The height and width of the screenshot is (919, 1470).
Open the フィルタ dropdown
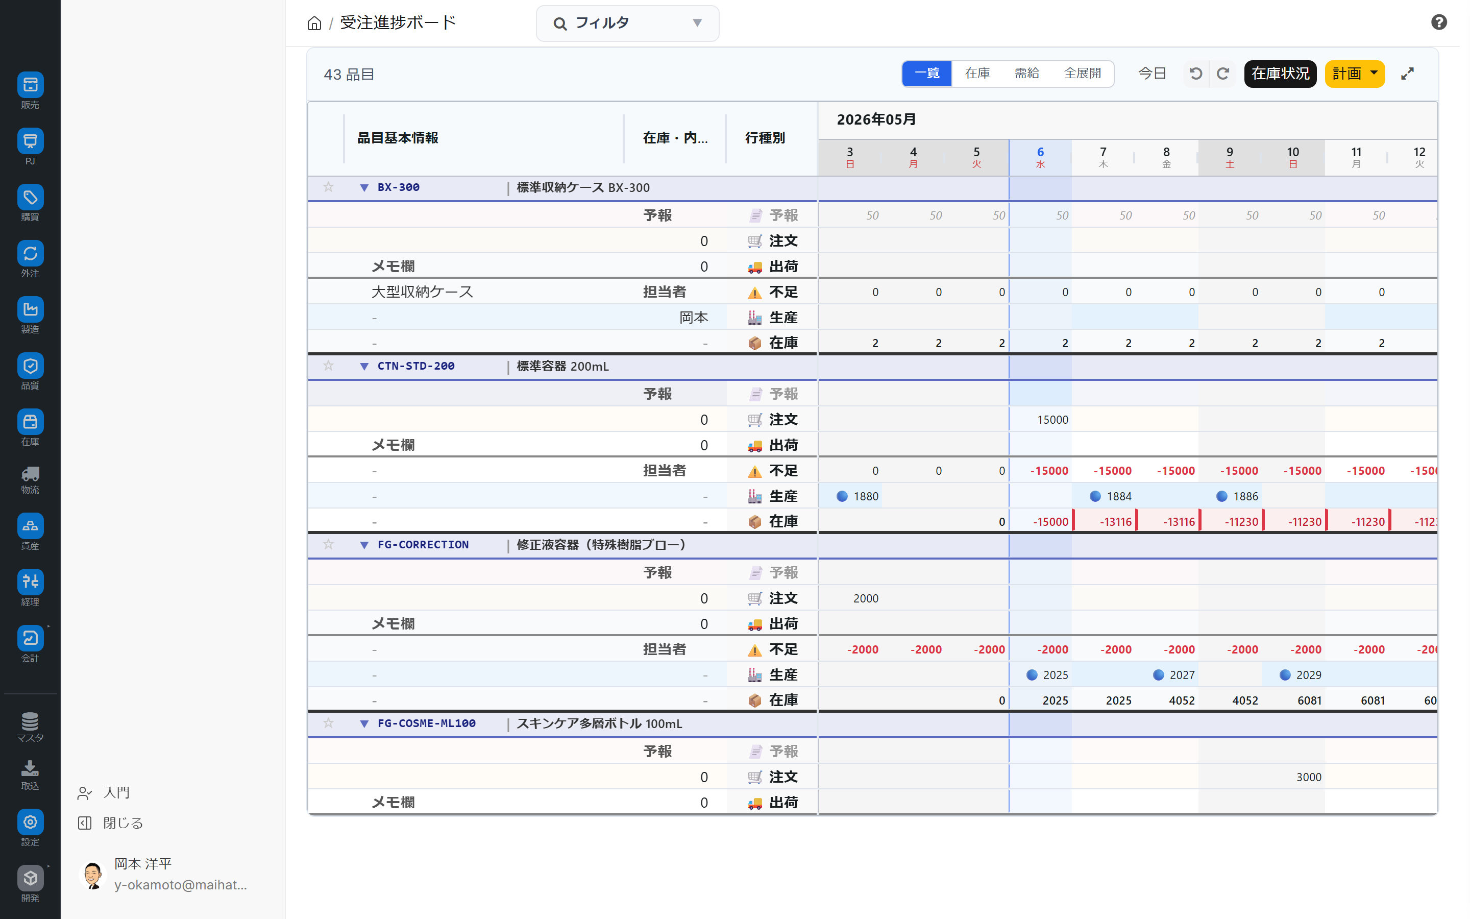coord(627,23)
